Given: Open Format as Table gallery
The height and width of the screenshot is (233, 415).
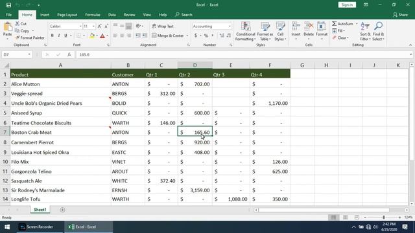Looking at the screenshot, I should [x=265, y=32].
